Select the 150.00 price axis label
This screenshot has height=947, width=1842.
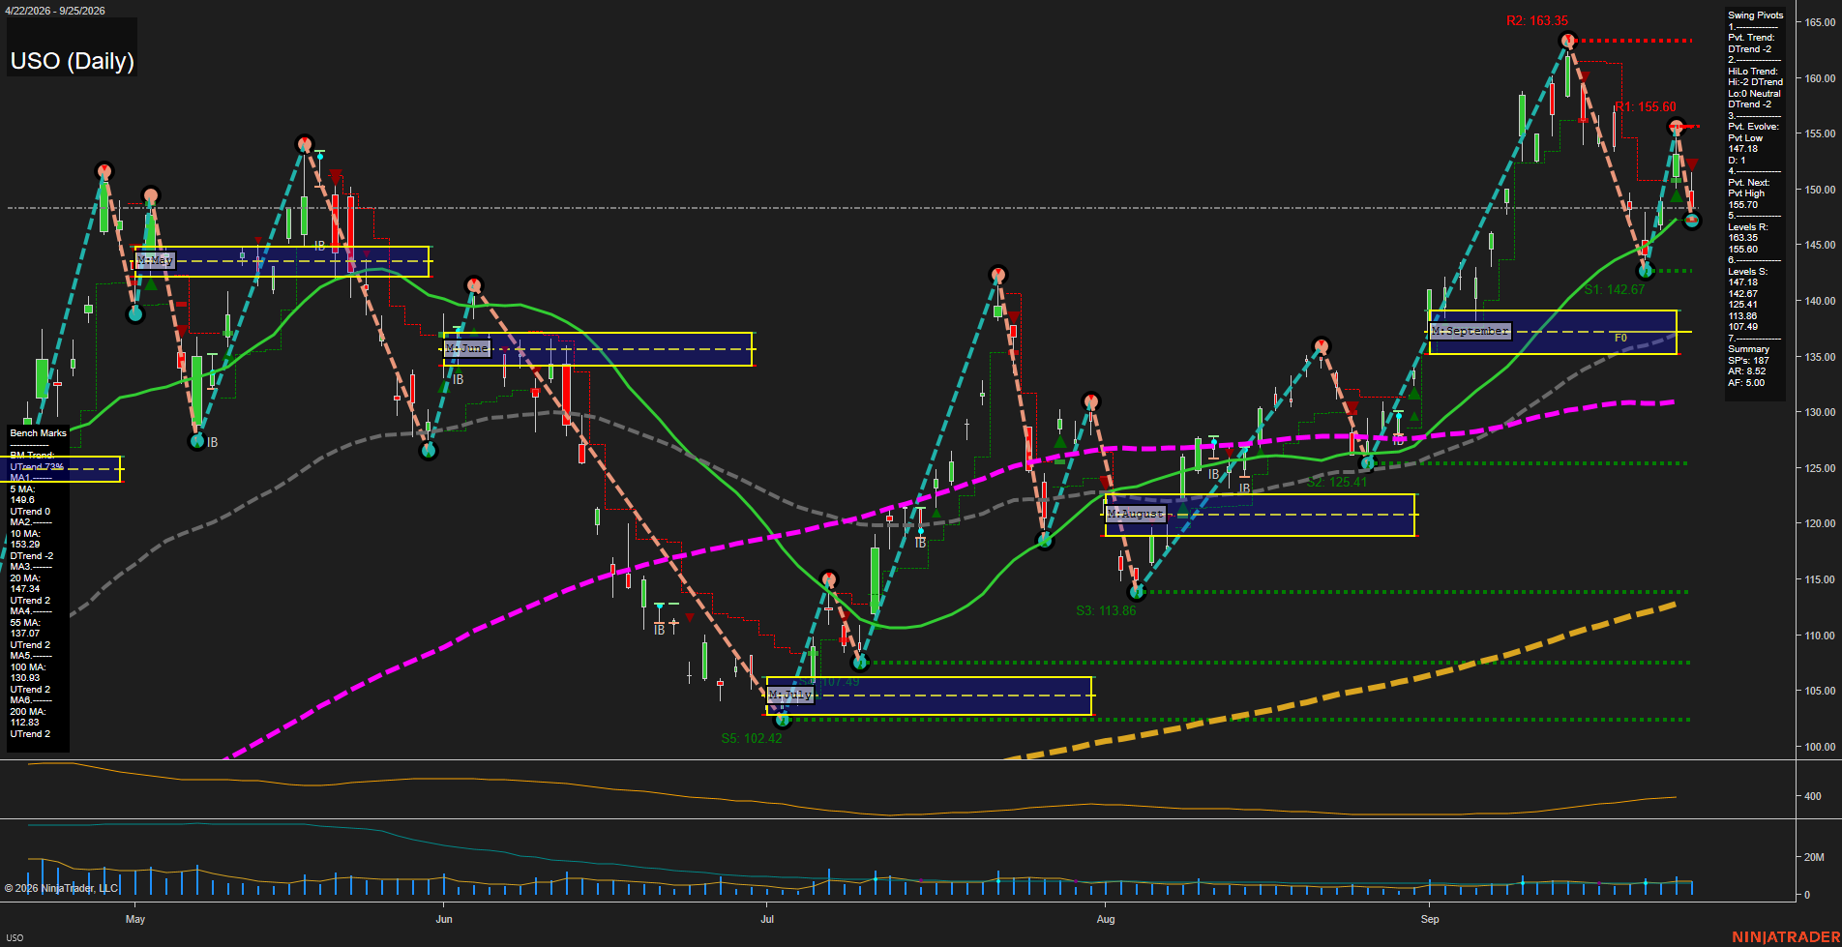[1820, 190]
